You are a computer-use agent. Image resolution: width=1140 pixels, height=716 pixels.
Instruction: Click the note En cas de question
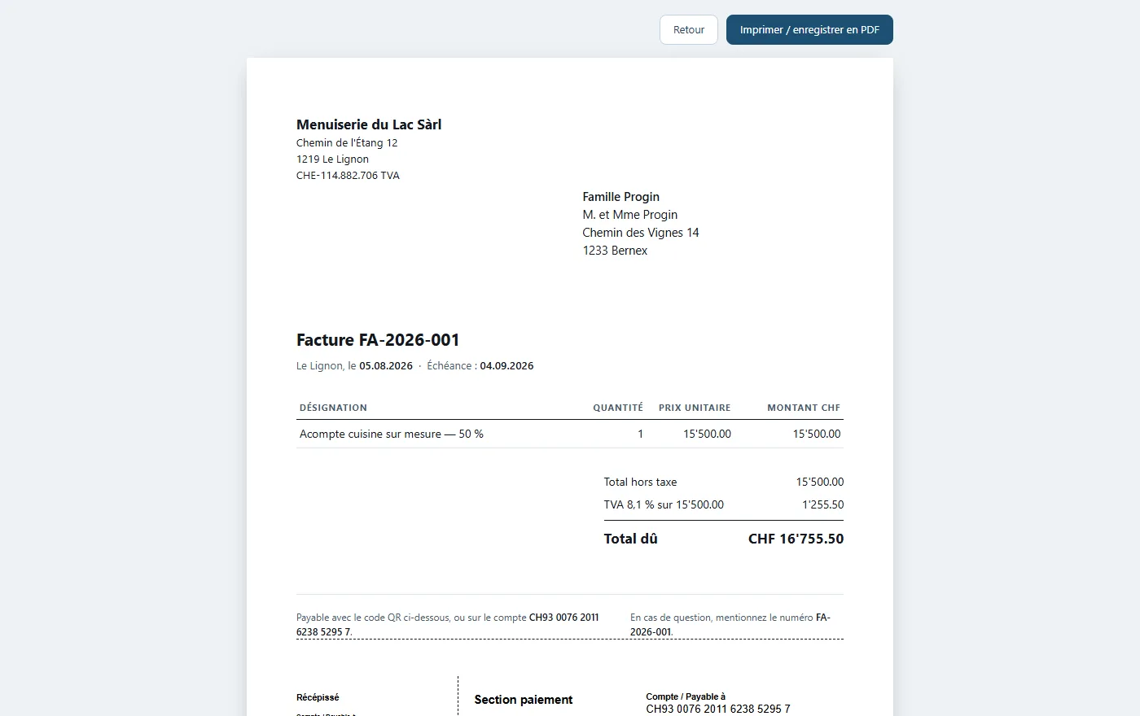click(x=730, y=625)
